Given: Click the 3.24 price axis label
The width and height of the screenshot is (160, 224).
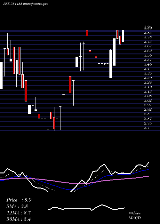Looking at the screenshot, I should [148, 83].
